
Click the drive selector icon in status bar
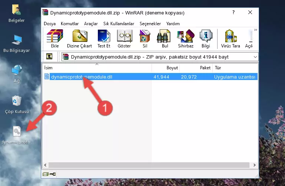pos(46,174)
